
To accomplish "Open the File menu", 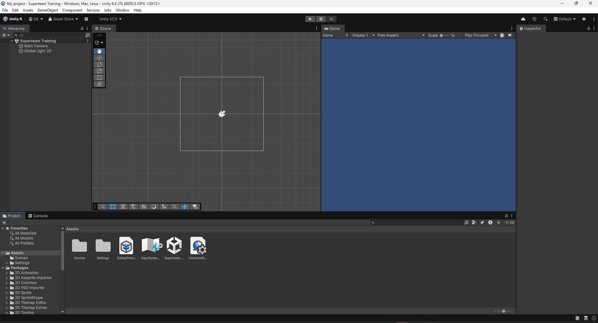I will [x=5, y=10].
